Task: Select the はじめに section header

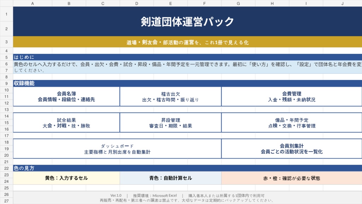Action: pos(187,57)
